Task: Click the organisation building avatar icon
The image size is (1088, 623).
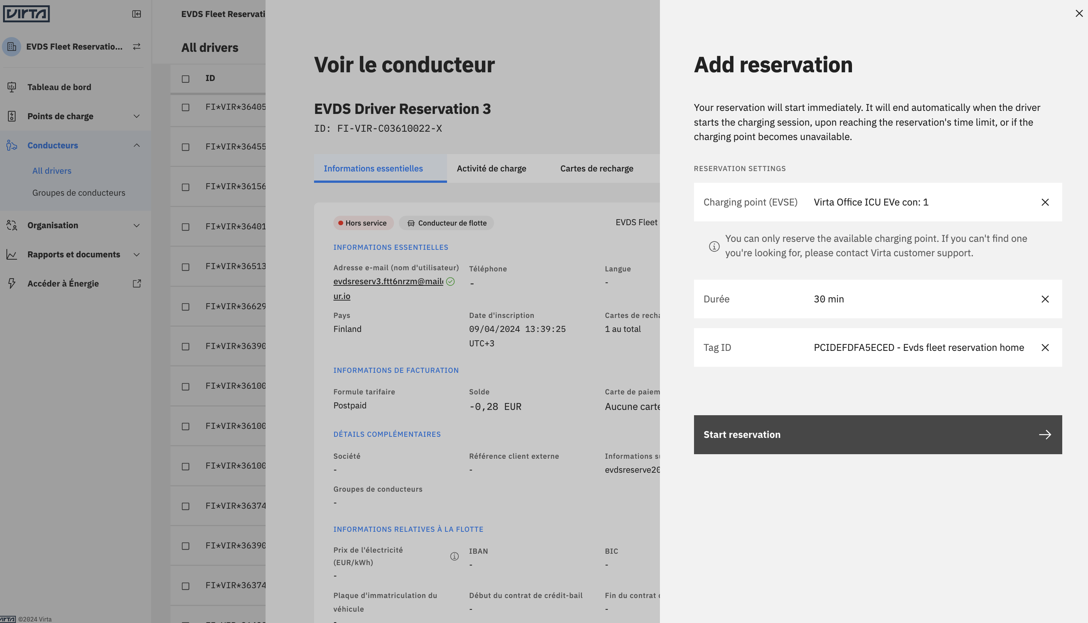Action: coord(12,47)
